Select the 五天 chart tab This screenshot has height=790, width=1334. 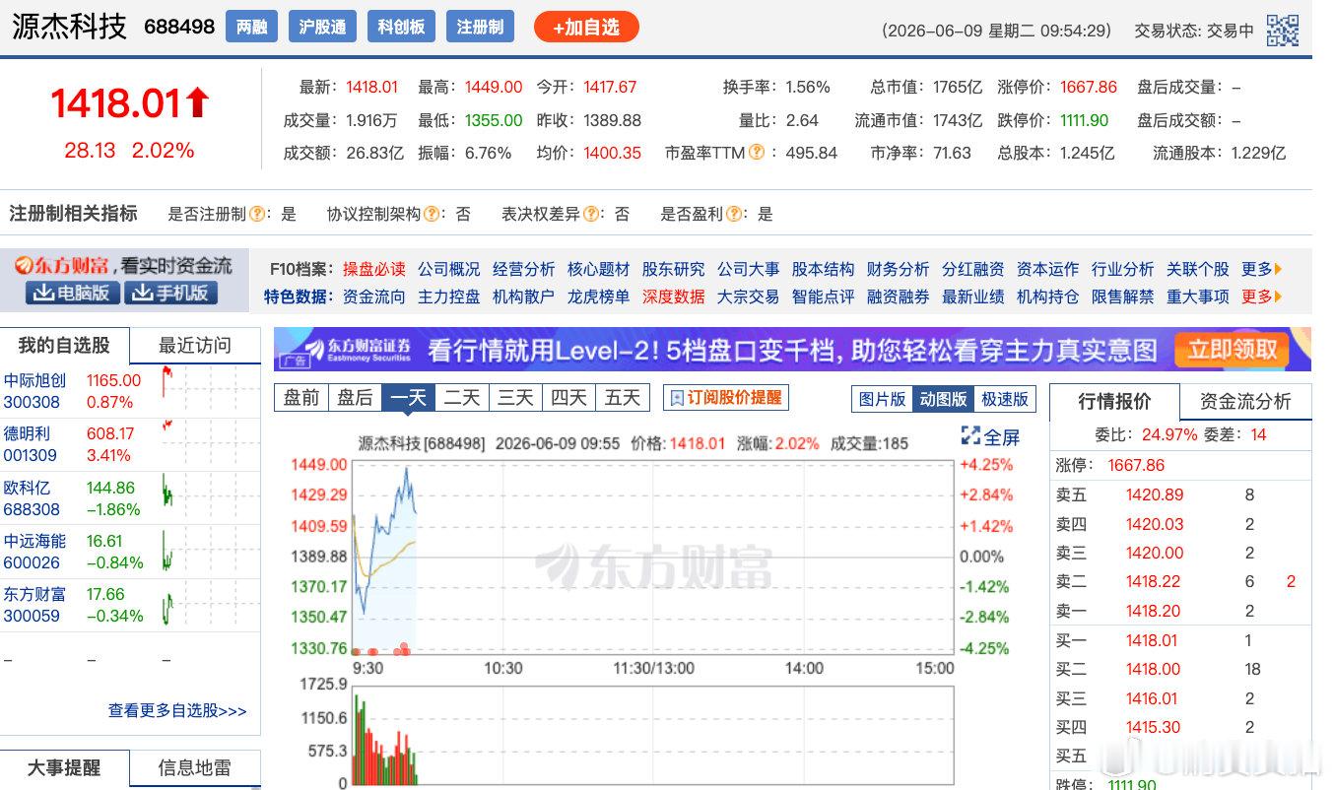coord(623,398)
